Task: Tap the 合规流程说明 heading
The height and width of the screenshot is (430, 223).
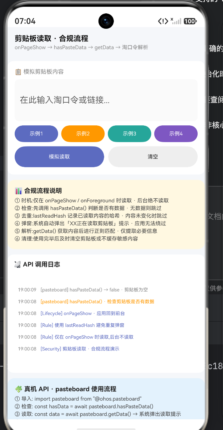Action: tap(43, 191)
